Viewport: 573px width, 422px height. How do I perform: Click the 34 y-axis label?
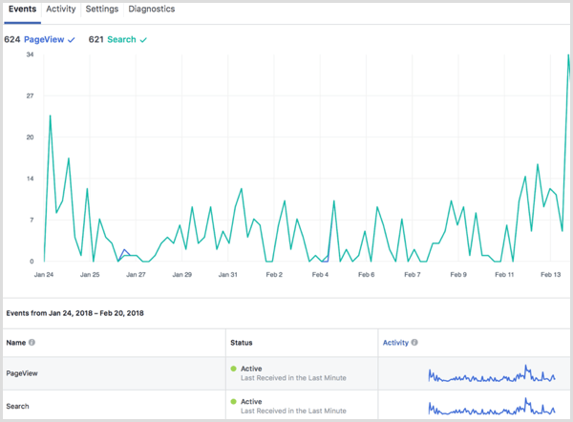point(30,54)
